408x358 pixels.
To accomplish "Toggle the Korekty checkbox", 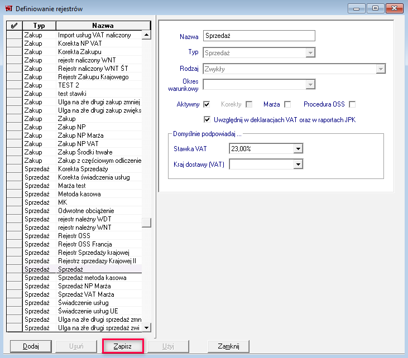I will tap(249, 104).
